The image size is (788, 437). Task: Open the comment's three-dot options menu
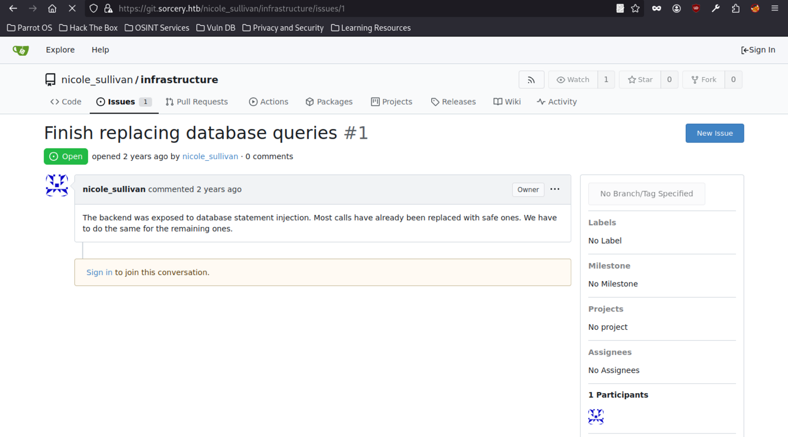(554, 189)
